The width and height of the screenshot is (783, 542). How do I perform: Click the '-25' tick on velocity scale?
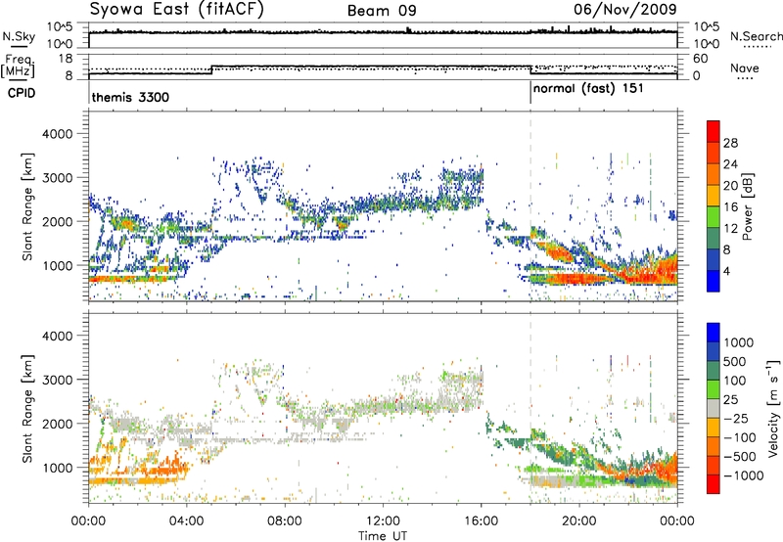(x=736, y=418)
